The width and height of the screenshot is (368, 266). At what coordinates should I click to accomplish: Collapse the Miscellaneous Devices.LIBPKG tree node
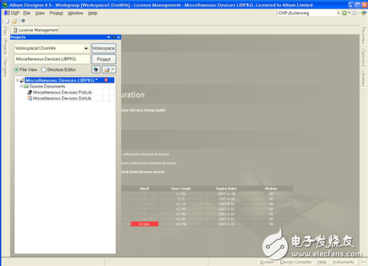click(x=17, y=81)
